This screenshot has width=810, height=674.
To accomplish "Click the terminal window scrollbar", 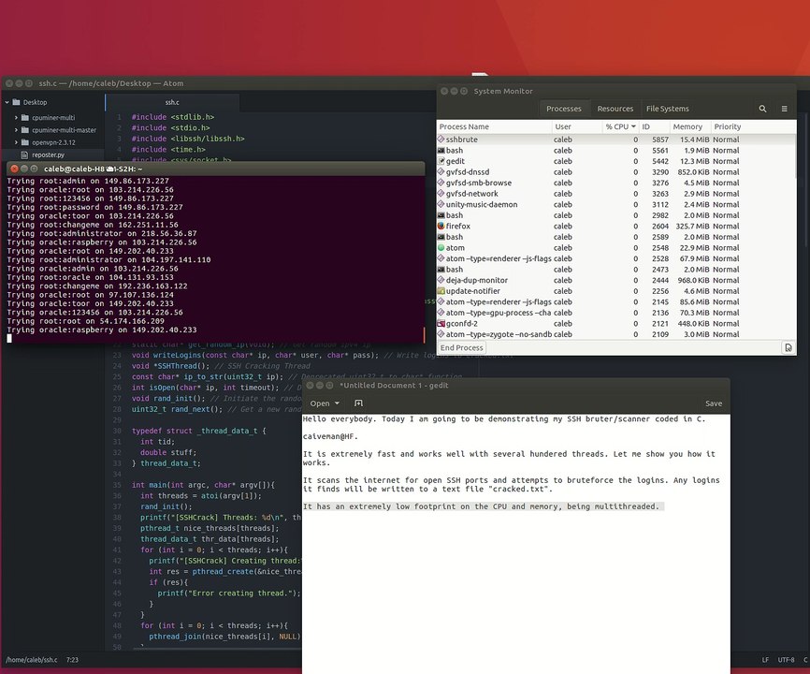I will (x=424, y=334).
